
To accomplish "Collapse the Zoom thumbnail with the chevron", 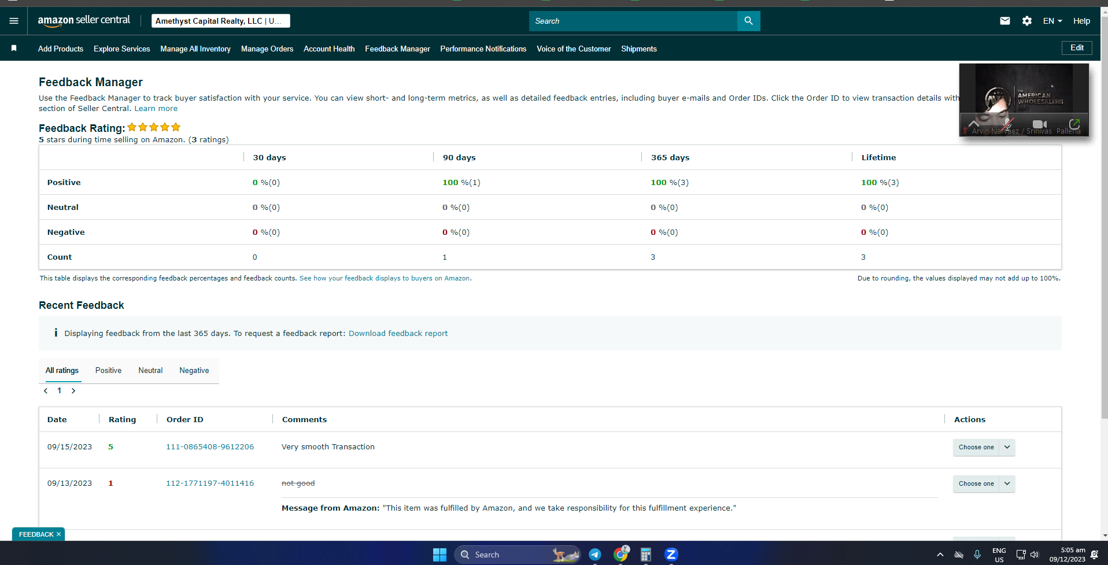I will click(974, 124).
